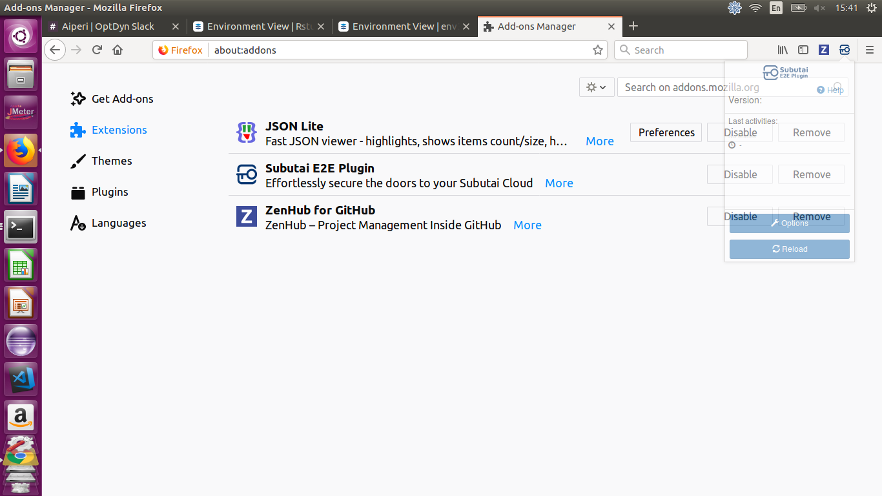Go back with the browser back arrow
The width and height of the screenshot is (882, 496).
(x=55, y=50)
